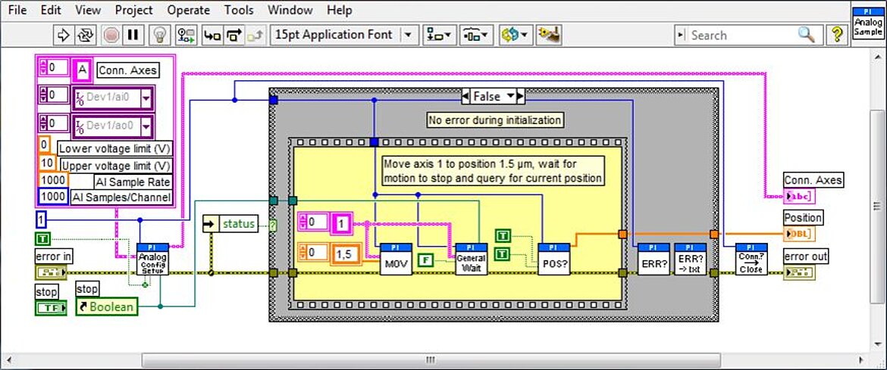Select the ERR? subVI node
This screenshot has height=370, width=887.
coord(653,260)
